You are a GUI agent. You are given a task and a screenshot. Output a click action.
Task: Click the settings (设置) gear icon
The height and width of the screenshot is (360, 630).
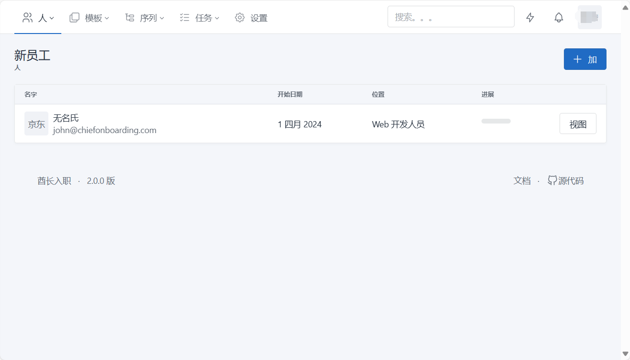pos(240,18)
